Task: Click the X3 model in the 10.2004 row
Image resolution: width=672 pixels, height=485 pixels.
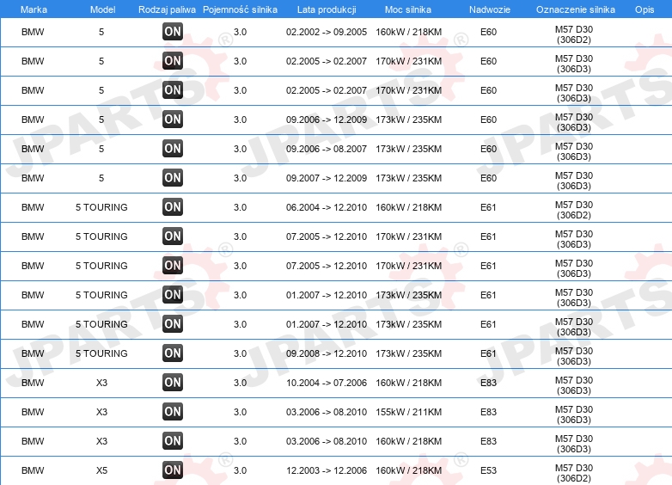Action: [x=101, y=383]
